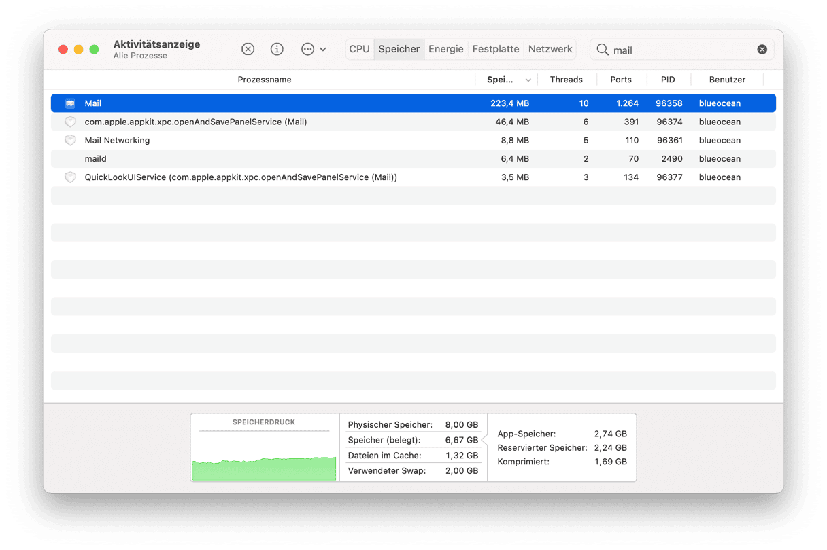Sort by the Speicher column header
Image resolution: width=827 pixels, height=550 pixels.
pyautogui.click(x=500, y=80)
